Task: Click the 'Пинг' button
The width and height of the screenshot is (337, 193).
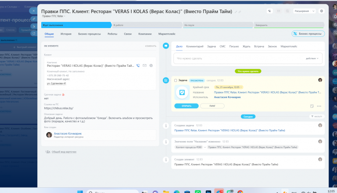Action: tap(212, 106)
